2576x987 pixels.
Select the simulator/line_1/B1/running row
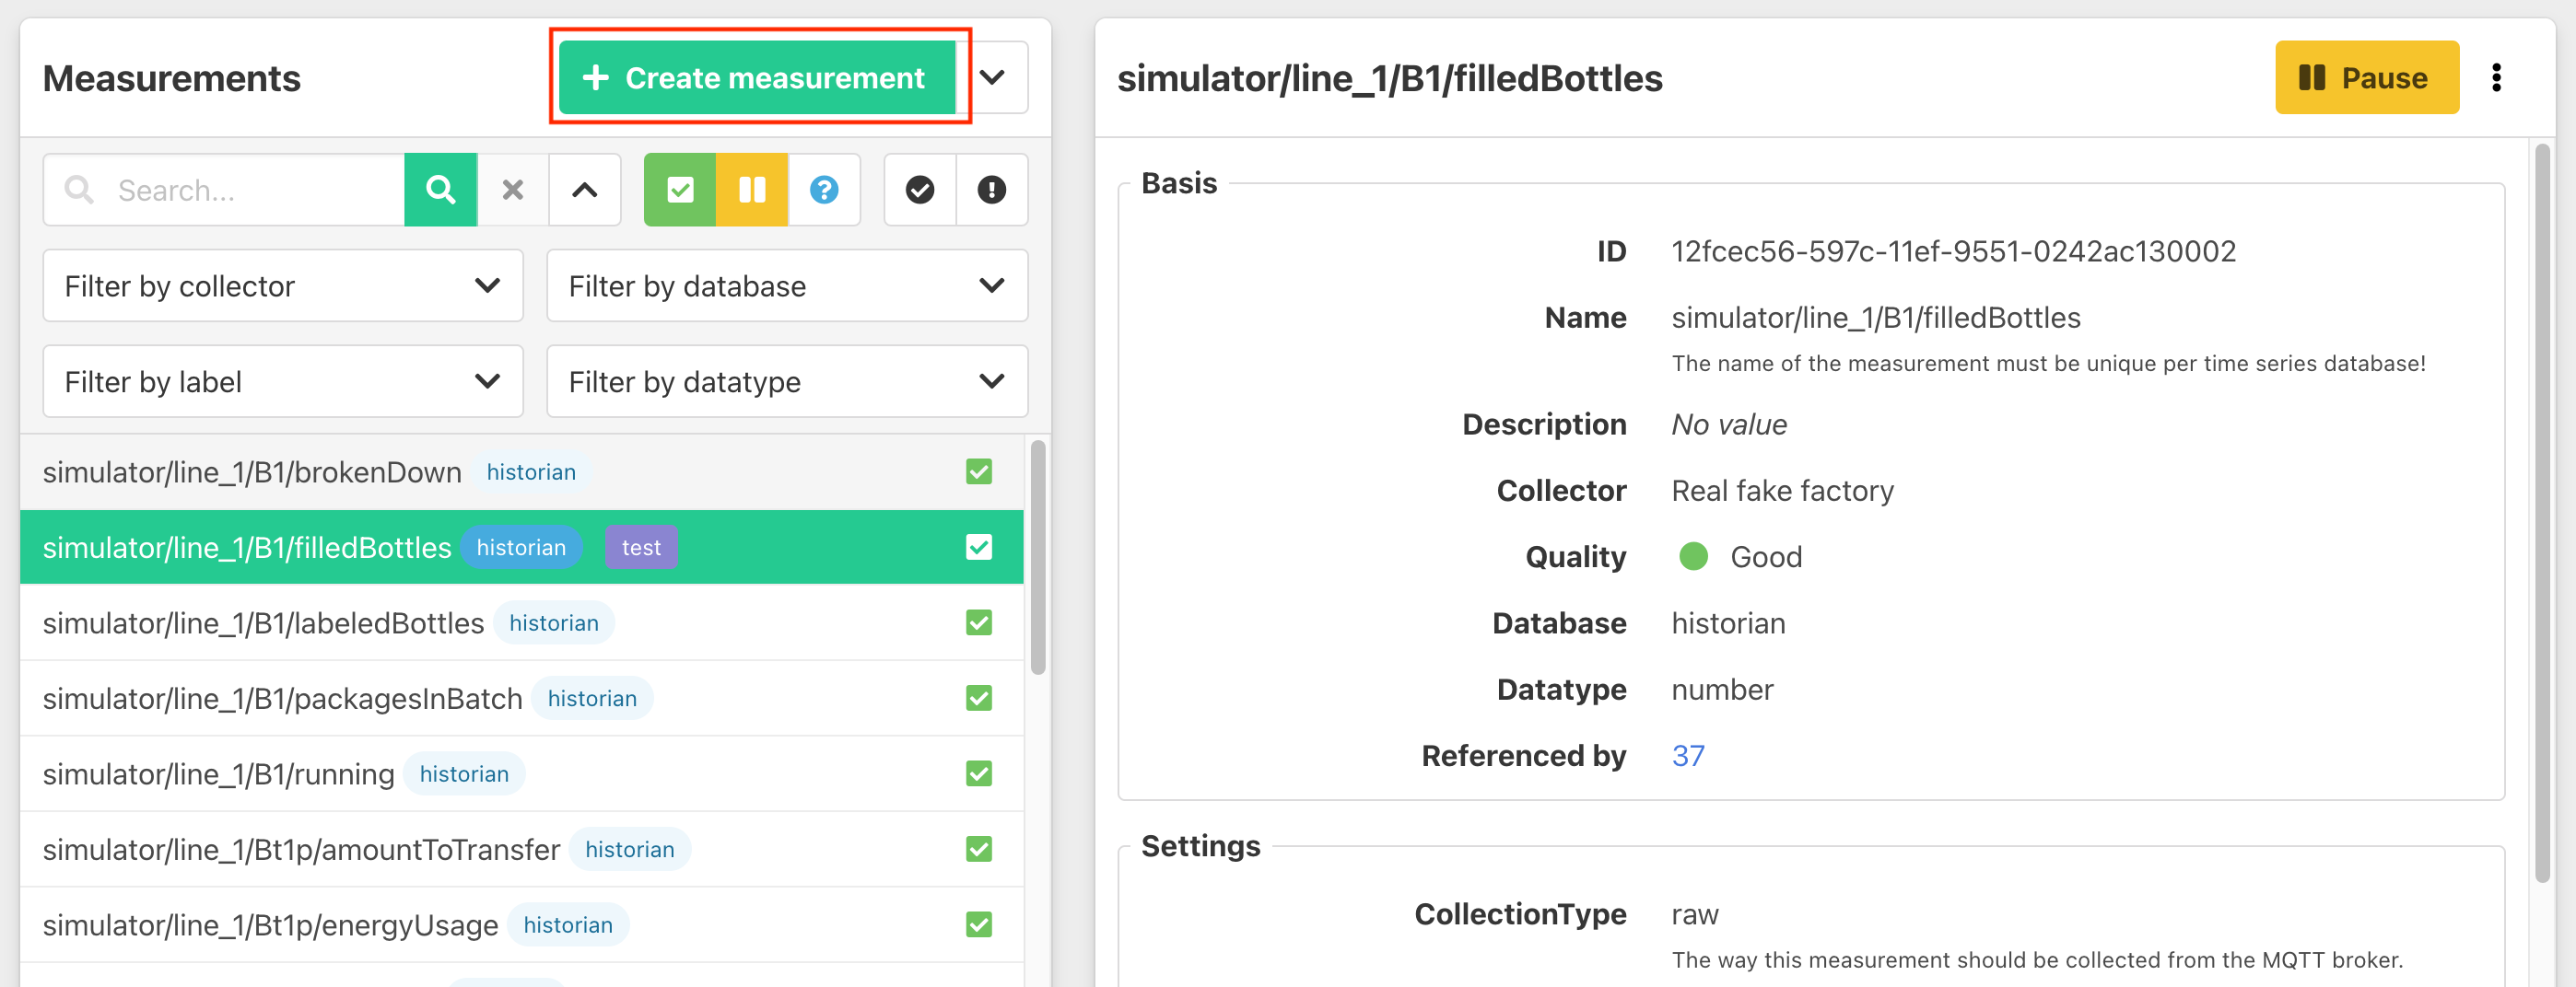(x=521, y=773)
